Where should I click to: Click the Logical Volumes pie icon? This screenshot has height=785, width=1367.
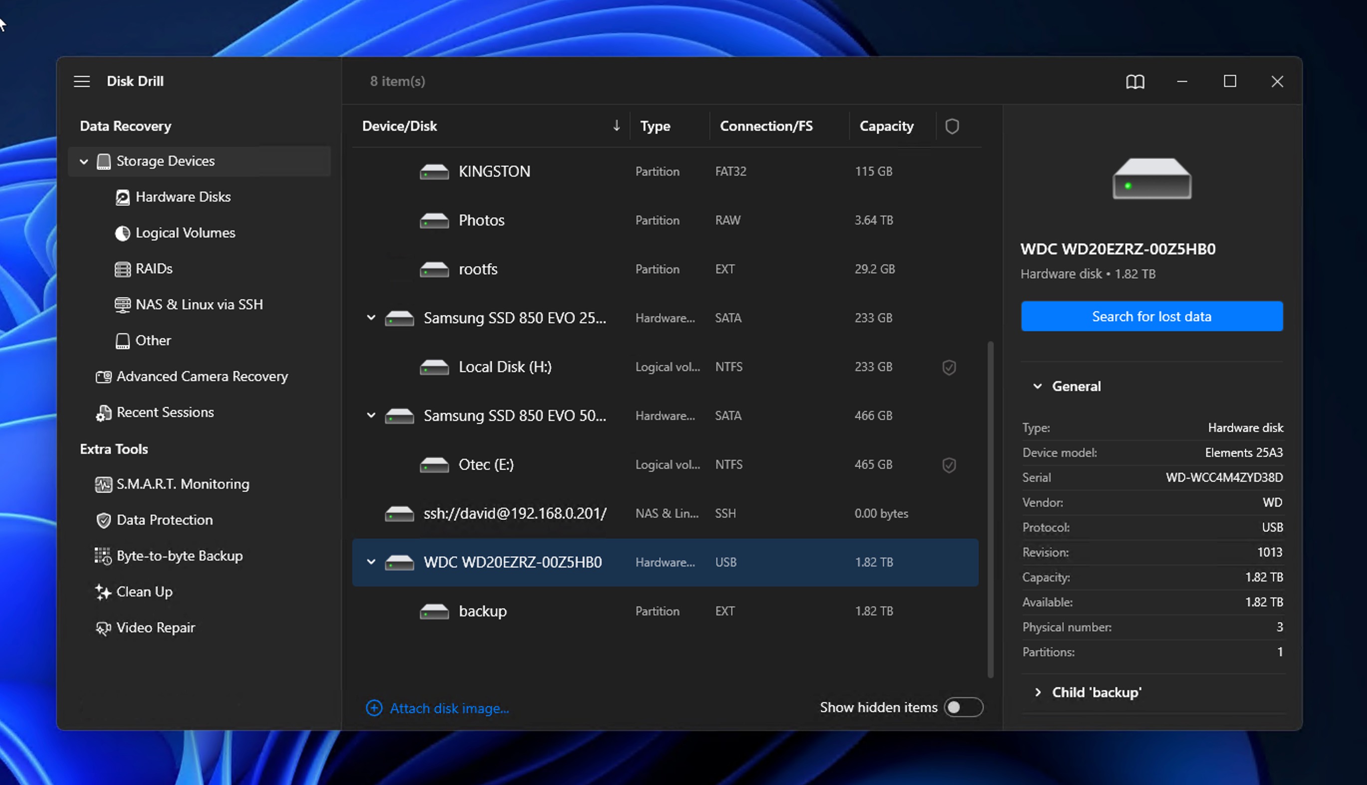click(122, 233)
